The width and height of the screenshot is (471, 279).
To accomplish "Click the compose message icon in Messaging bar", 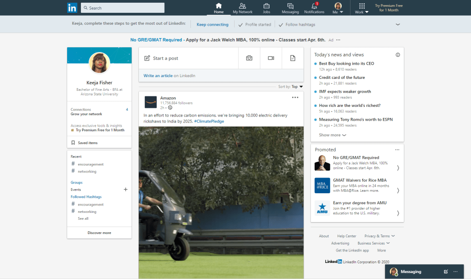I will [x=446, y=272].
